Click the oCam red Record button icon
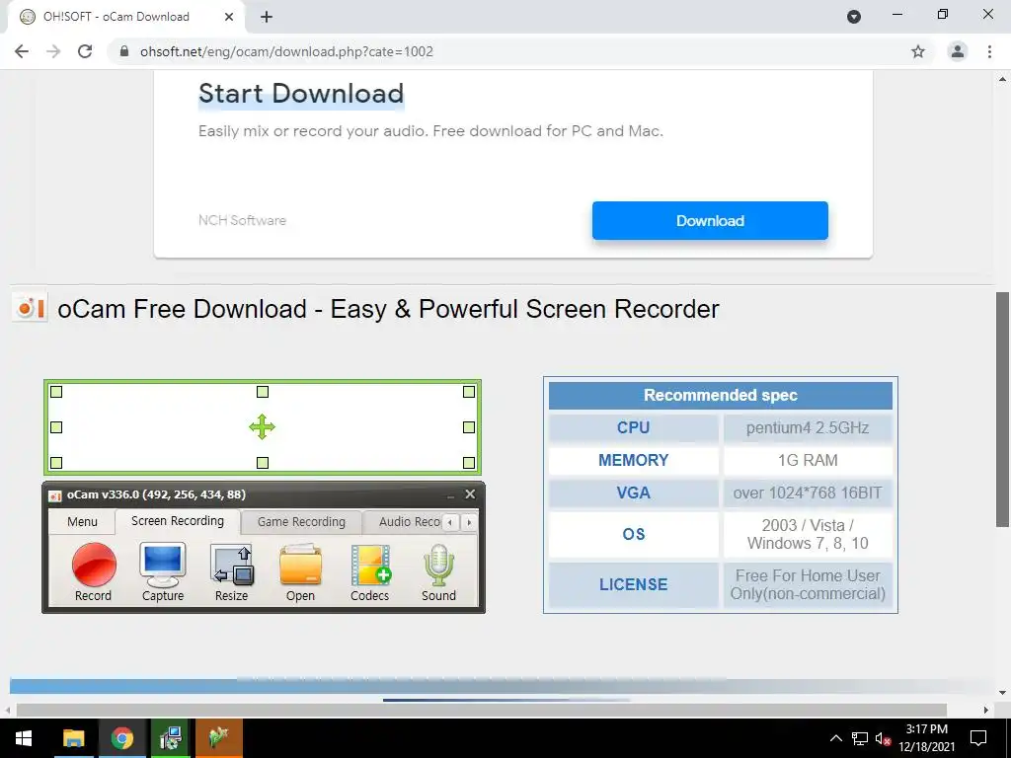The image size is (1011, 758). [x=94, y=565]
